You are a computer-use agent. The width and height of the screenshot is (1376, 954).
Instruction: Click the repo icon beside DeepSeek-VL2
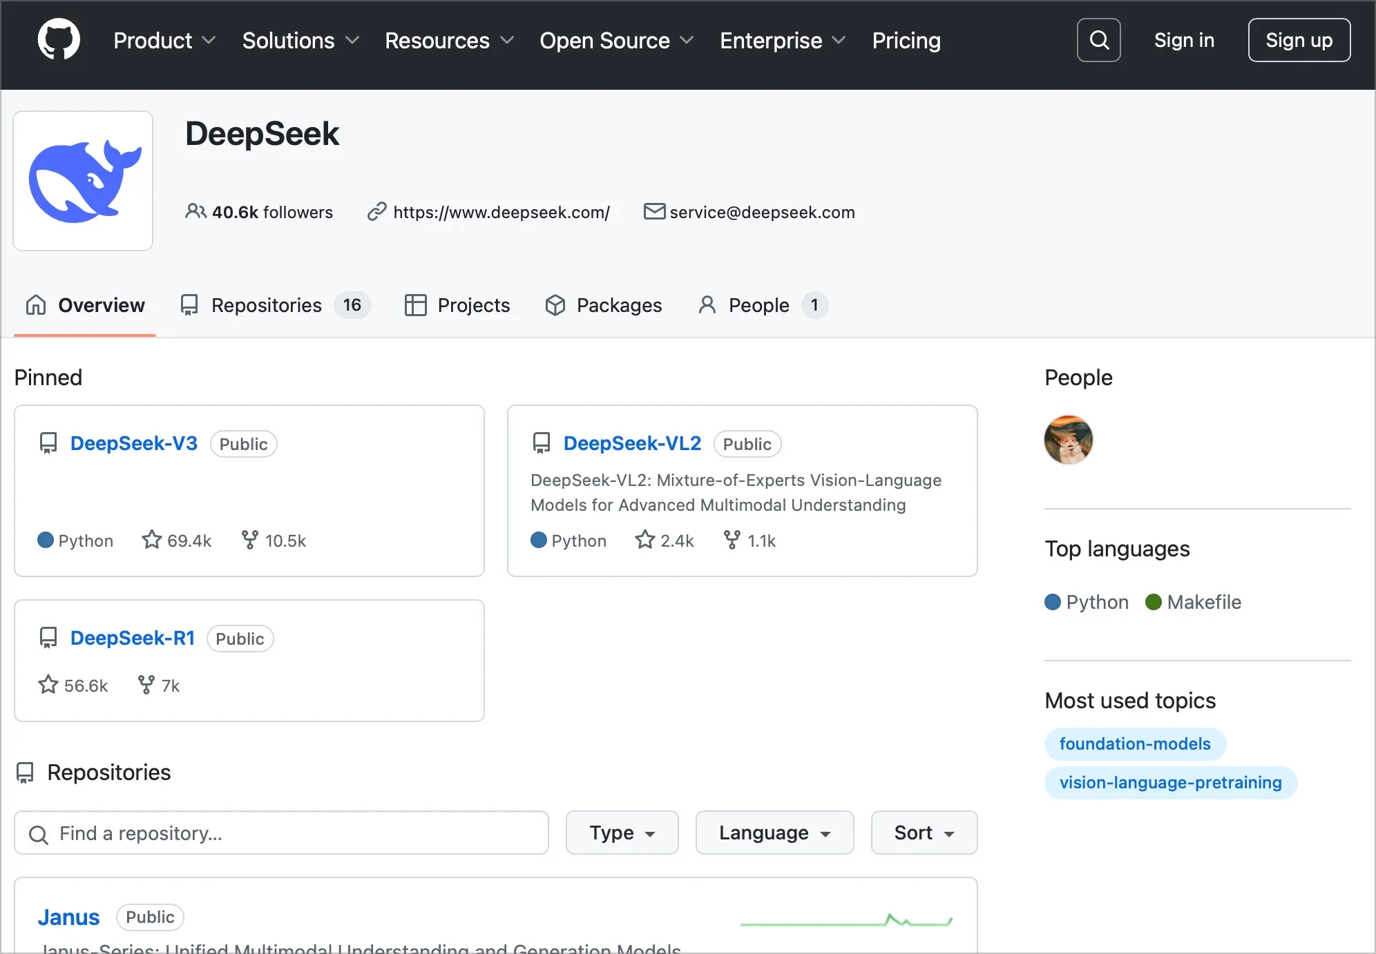coord(542,443)
